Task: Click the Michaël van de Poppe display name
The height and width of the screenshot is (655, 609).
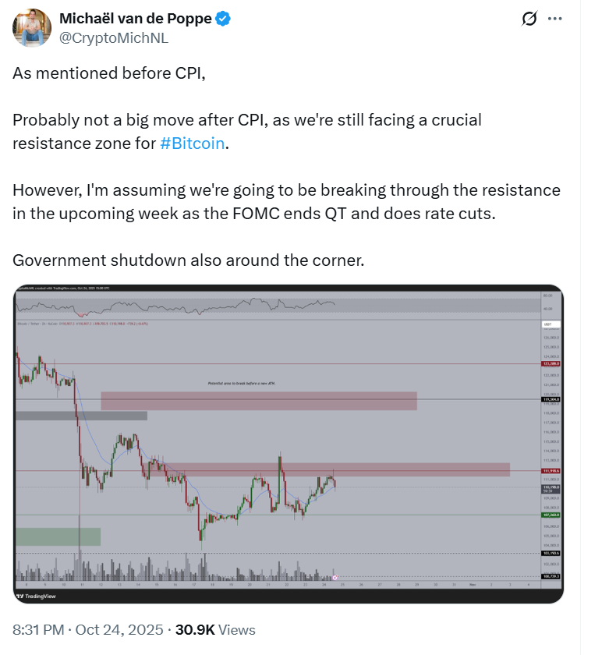Action: click(135, 19)
